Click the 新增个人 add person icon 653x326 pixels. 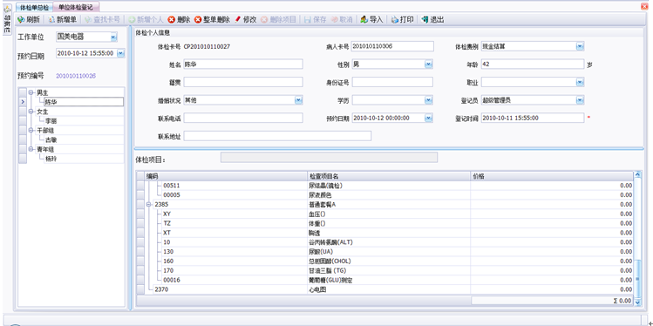coord(132,19)
